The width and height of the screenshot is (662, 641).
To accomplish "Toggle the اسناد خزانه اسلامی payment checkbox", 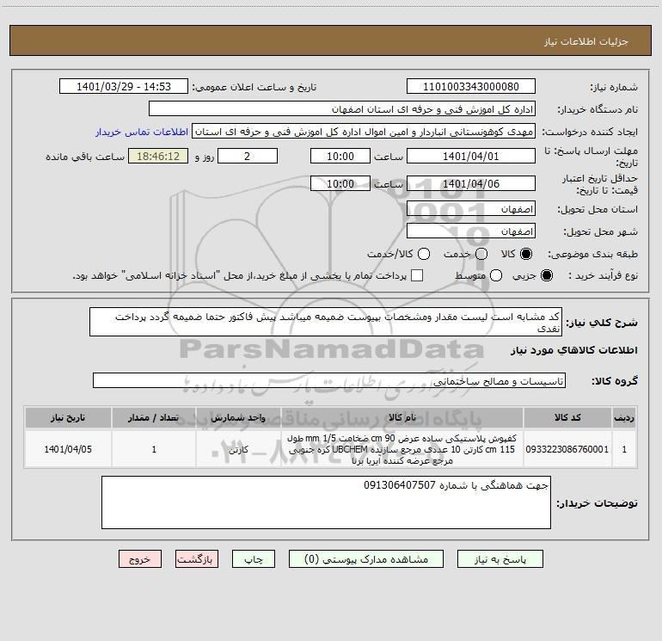I will [417, 275].
